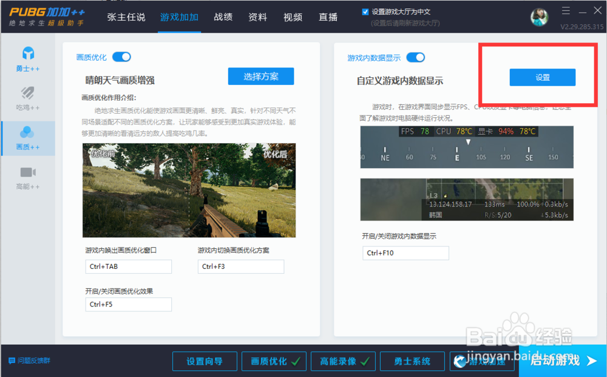This screenshot has width=607, height=377.
Task: Click 画质优化 bottom button
Action: pos(274,361)
